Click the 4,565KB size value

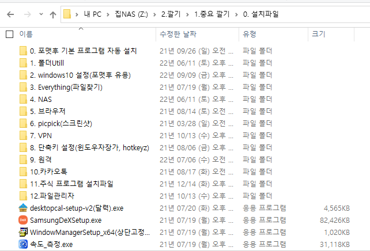tap(337, 208)
